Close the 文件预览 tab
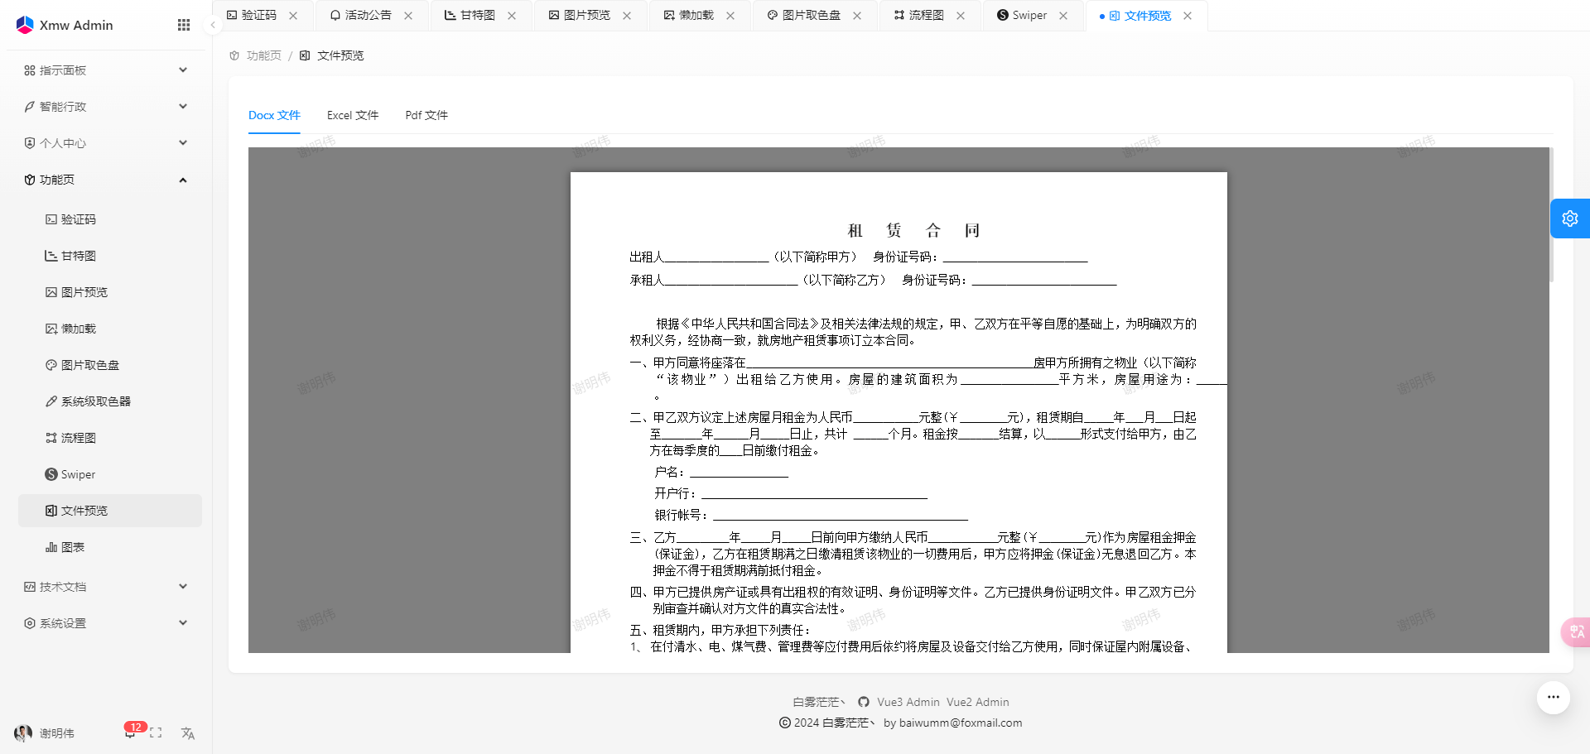 tap(1188, 16)
